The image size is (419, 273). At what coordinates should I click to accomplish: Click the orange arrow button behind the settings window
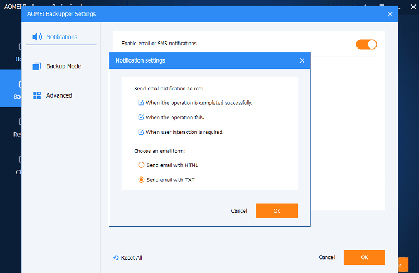click(x=403, y=265)
